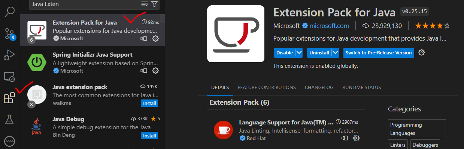Viewport: 464px width, 149px height.
Task: Click the 23,929,130 install count
Action: [382, 26]
